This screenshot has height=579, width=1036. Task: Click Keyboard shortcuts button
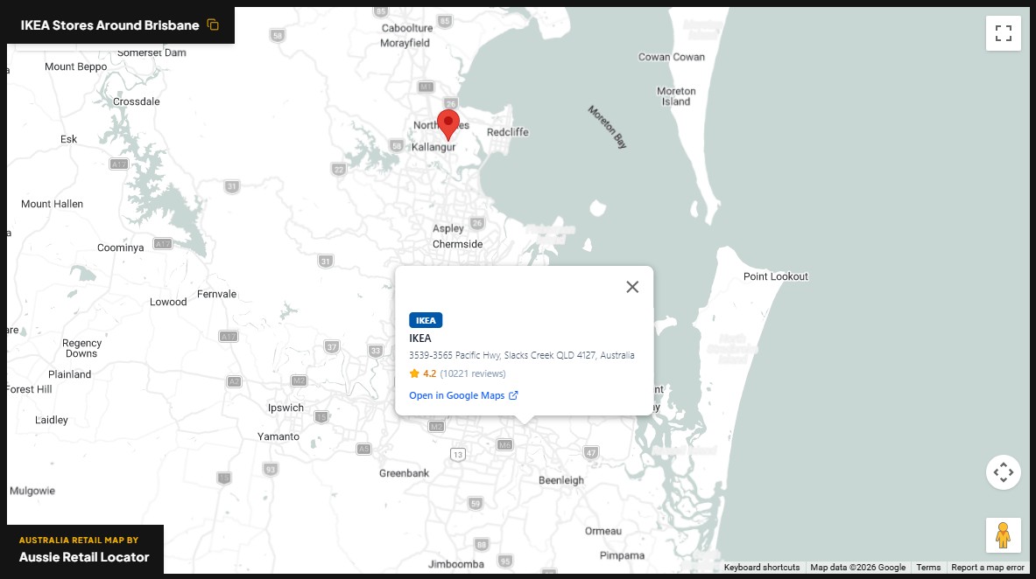[761, 567]
